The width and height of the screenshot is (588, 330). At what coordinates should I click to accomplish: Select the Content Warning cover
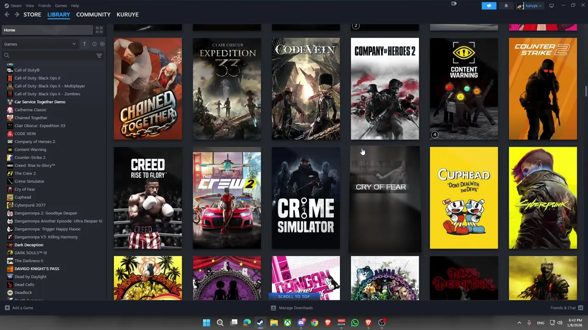coord(464,89)
